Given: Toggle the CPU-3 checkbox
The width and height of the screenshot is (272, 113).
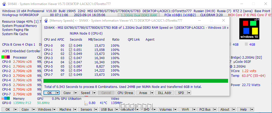Looking at the screenshot, I should click(70, 58).
